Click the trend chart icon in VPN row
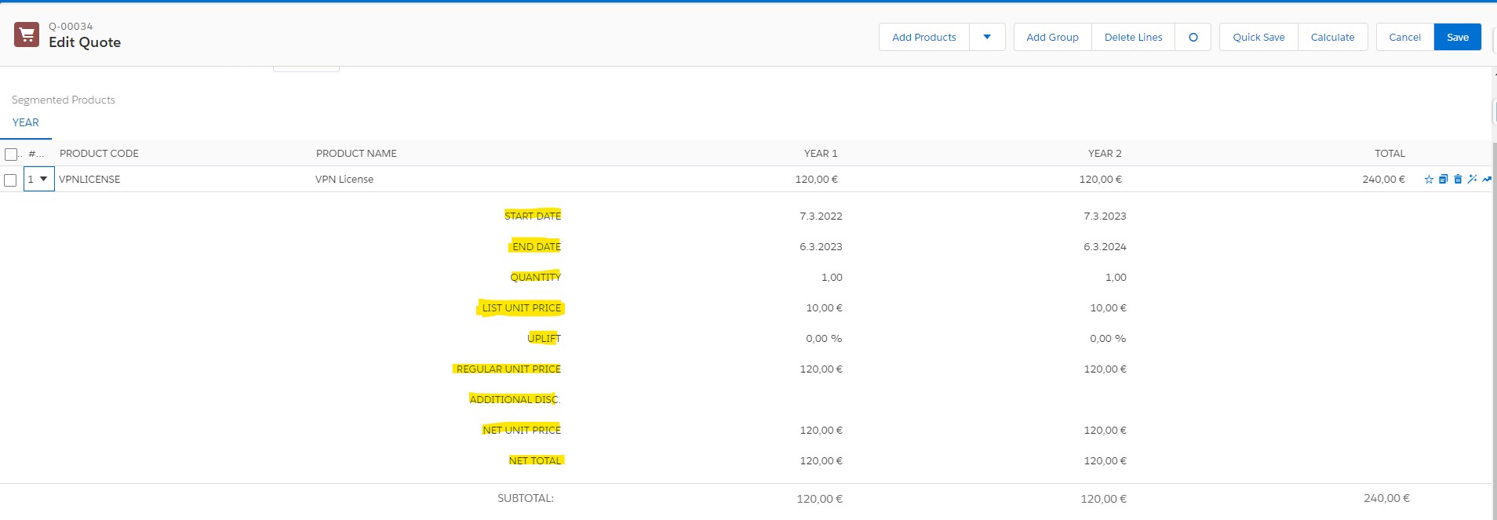This screenshot has width=1497, height=520. (1487, 180)
